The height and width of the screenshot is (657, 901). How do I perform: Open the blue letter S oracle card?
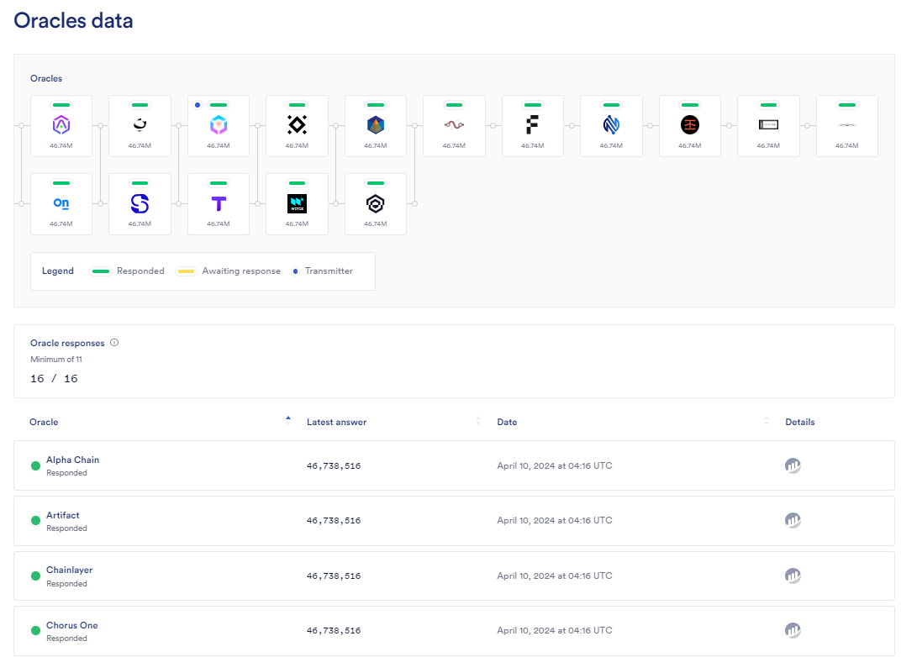pyautogui.click(x=140, y=204)
